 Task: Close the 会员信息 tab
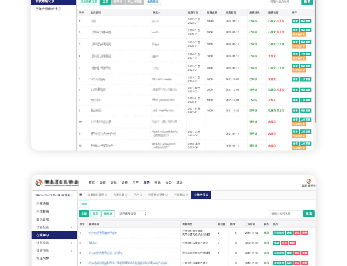pos(126,195)
